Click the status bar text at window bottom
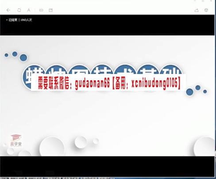 pyautogui.click(x=58, y=178)
